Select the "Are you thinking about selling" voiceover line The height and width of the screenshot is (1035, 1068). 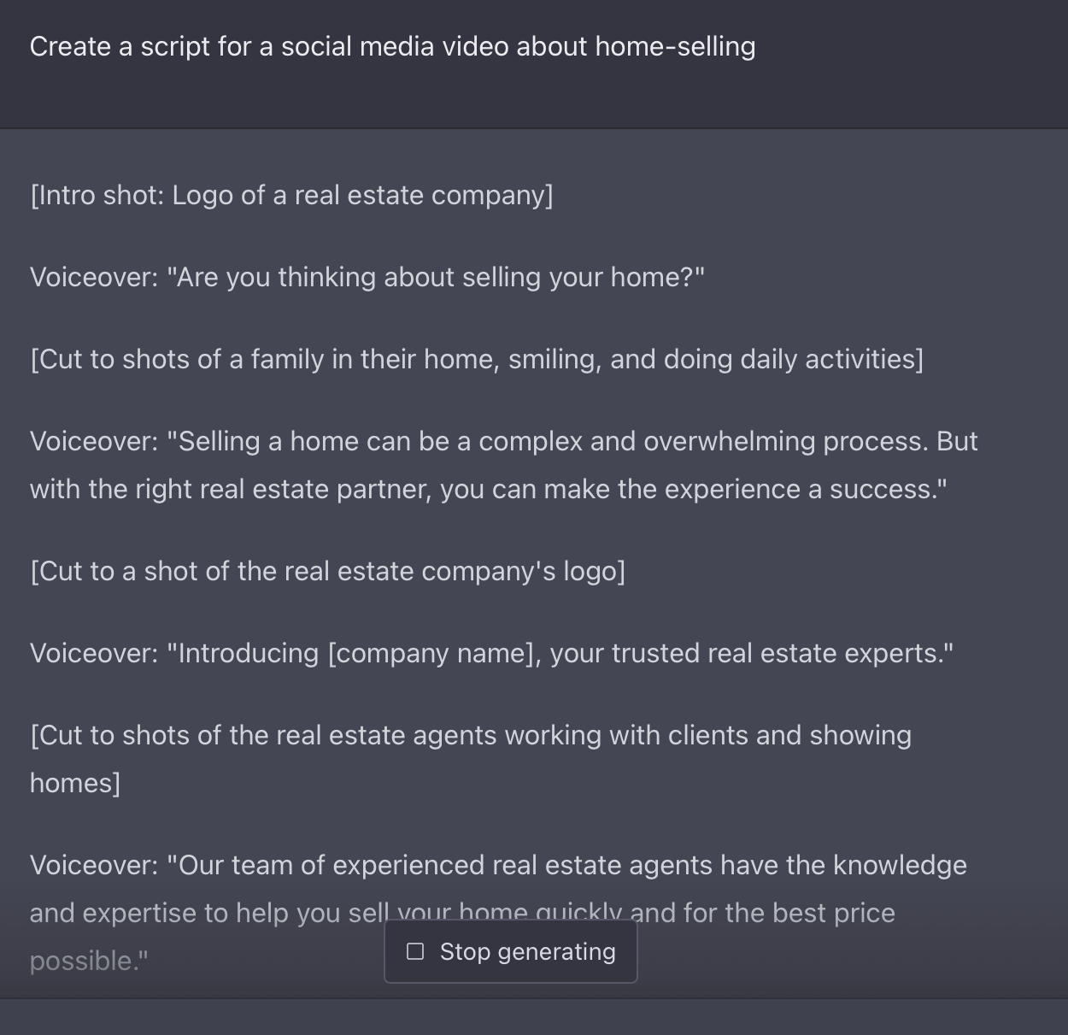click(367, 277)
